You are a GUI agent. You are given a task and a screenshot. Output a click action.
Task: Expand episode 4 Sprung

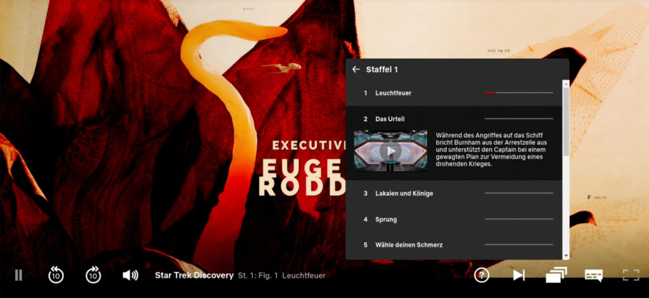tap(385, 220)
